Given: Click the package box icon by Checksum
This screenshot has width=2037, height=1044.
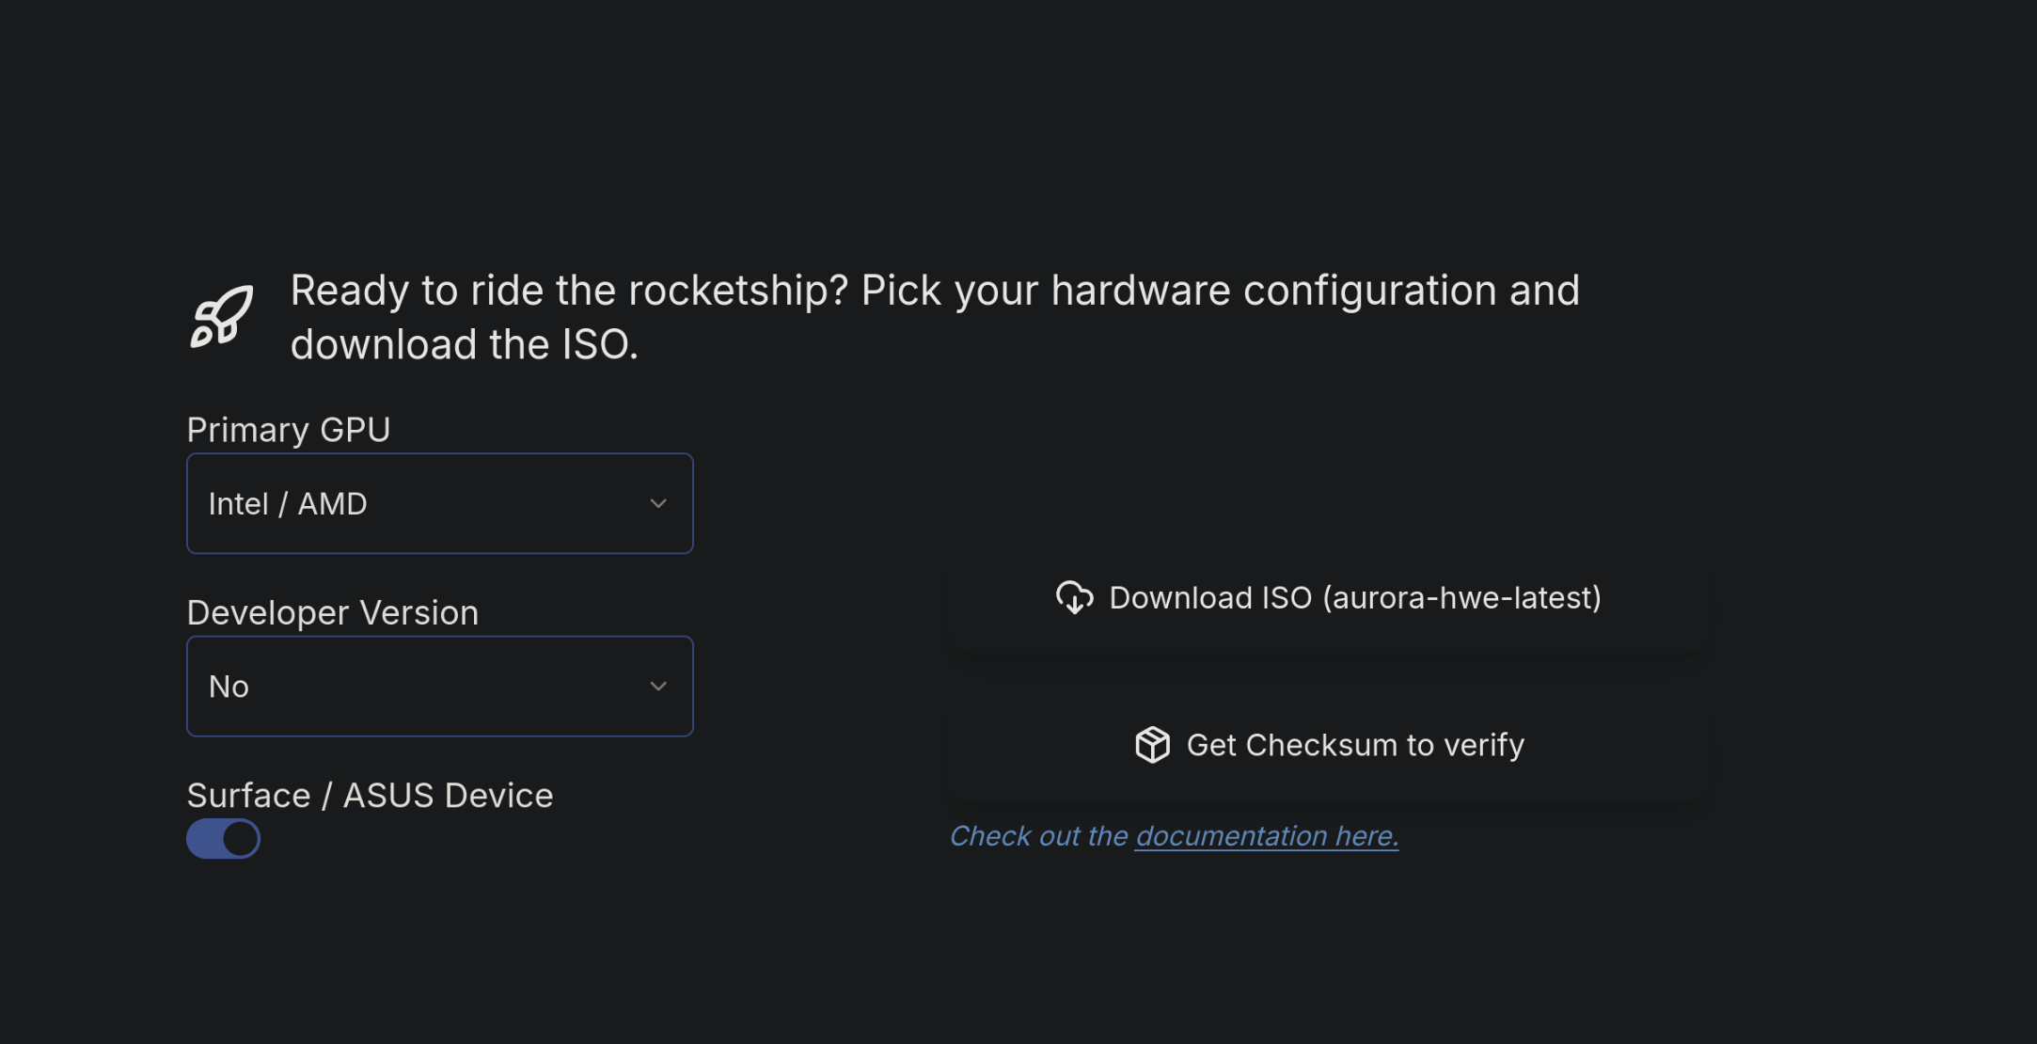Looking at the screenshot, I should pyautogui.click(x=1152, y=745).
